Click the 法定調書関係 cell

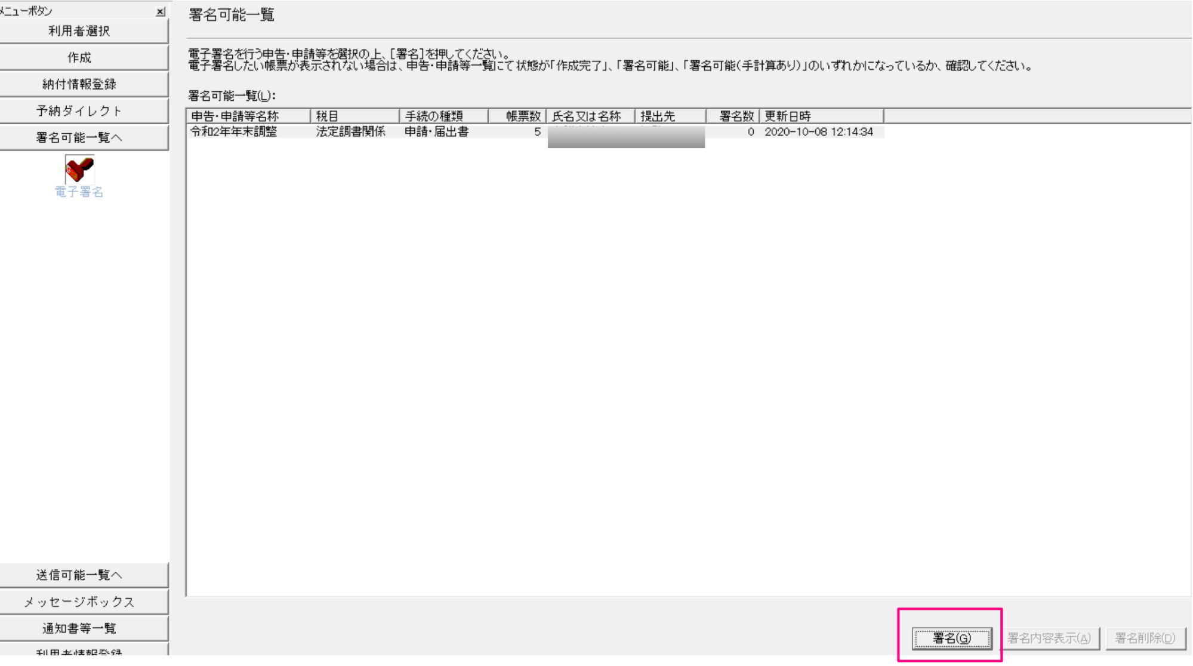(x=351, y=132)
